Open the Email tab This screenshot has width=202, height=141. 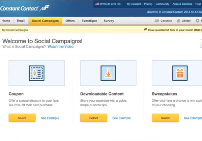[x=21, y=21]
